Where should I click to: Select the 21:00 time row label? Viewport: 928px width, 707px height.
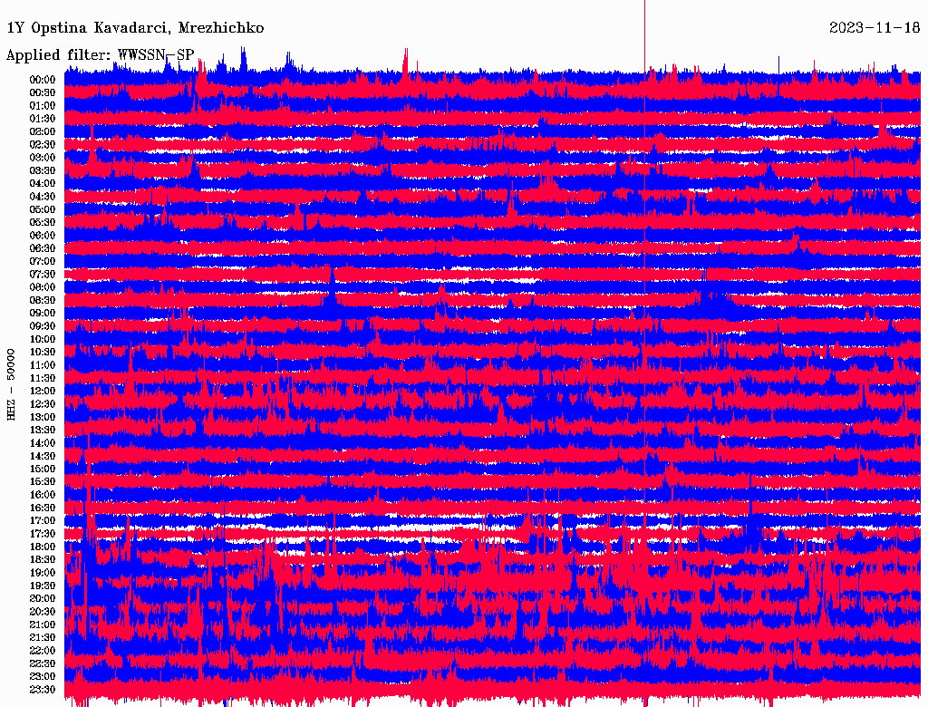pos(43,625)
